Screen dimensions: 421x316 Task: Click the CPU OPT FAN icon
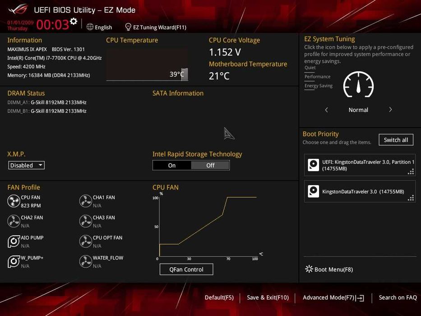[86, 242]
